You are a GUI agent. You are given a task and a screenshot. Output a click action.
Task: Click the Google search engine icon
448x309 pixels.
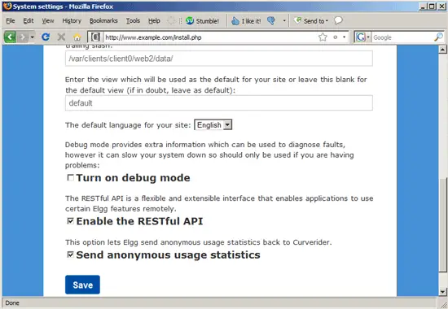coord(361,37)
